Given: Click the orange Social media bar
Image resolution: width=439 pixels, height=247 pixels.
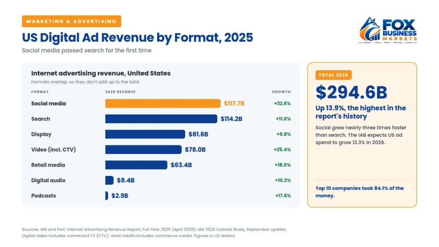Looking at the screenshot, I should pos(163,103).
